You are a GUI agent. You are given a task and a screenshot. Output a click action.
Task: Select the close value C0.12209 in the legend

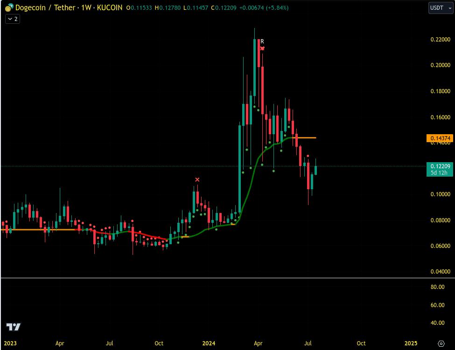tap(224, 8)
